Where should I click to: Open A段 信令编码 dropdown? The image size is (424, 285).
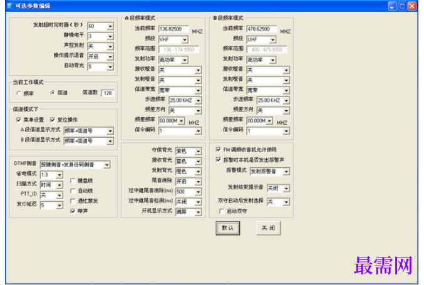click(180, 131)
